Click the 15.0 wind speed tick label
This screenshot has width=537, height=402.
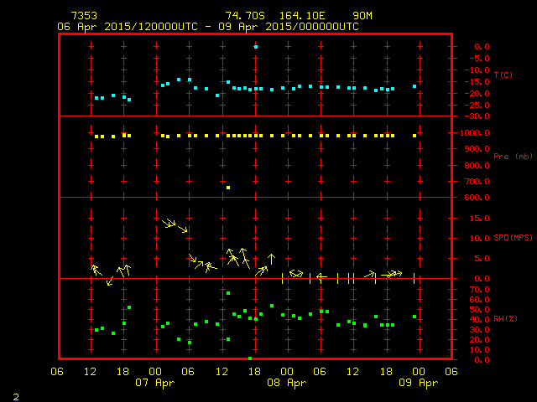click(464, 219)
